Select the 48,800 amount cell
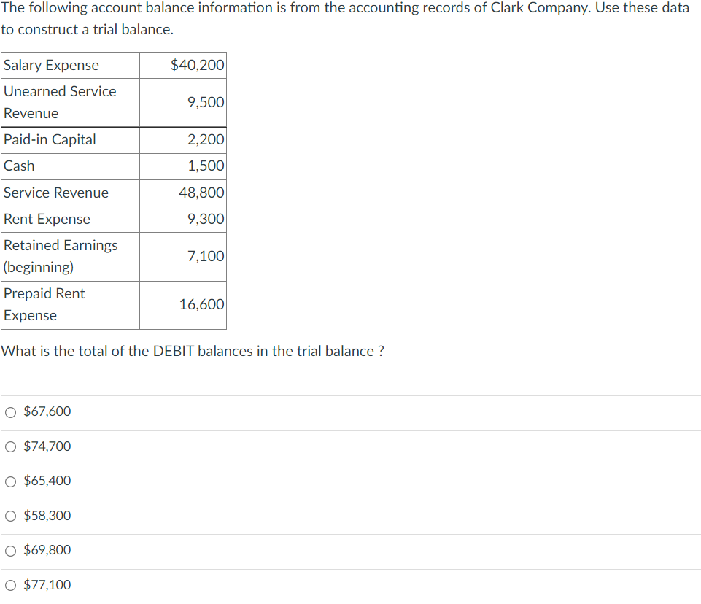Viewport: 701px width, 604px height. pos(201,193)
